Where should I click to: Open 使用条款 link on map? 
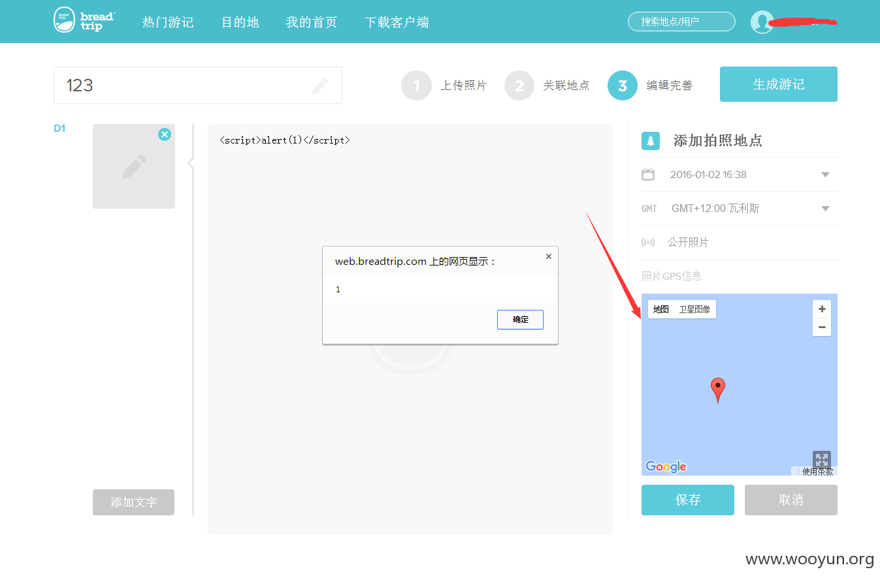818,472
